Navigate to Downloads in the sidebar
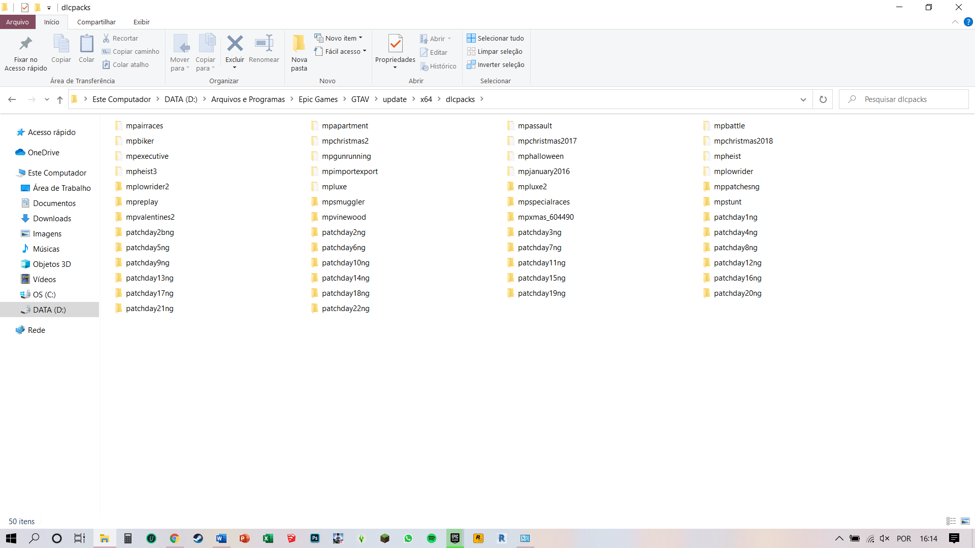The height and width of the screenshot is (548, 975). pos(51,218)
